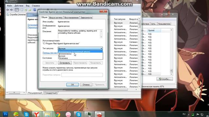Close the 4game-service properties dialog

[104, 11]
